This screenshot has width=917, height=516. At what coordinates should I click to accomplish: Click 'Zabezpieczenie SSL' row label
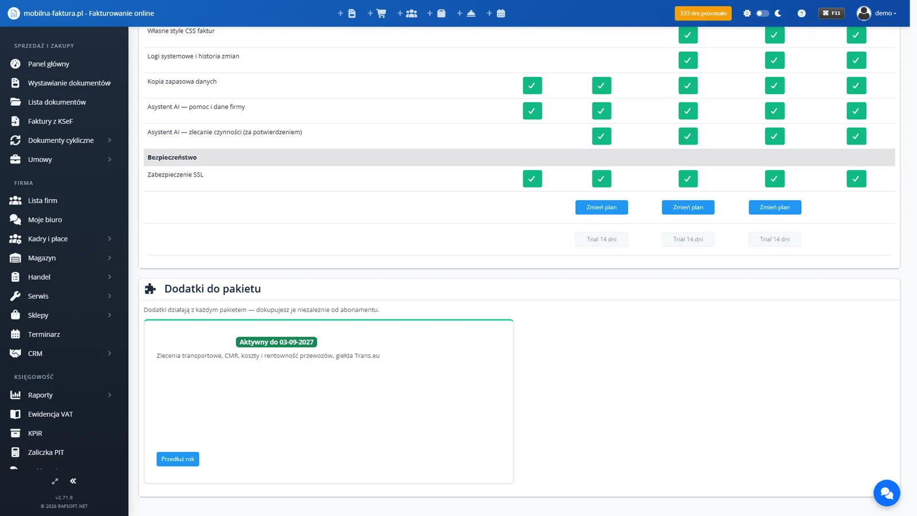click(x=175, y=175)
